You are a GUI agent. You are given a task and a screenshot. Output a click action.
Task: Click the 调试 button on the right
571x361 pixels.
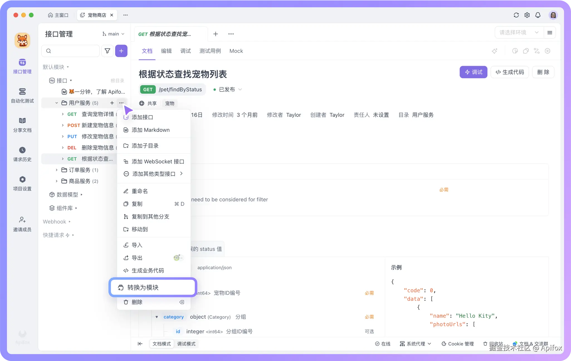(473, 72)
